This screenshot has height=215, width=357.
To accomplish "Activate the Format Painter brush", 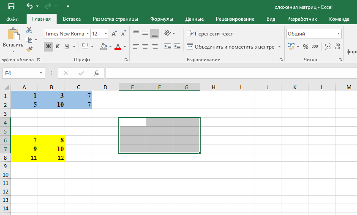I will [x=29, y=49].
